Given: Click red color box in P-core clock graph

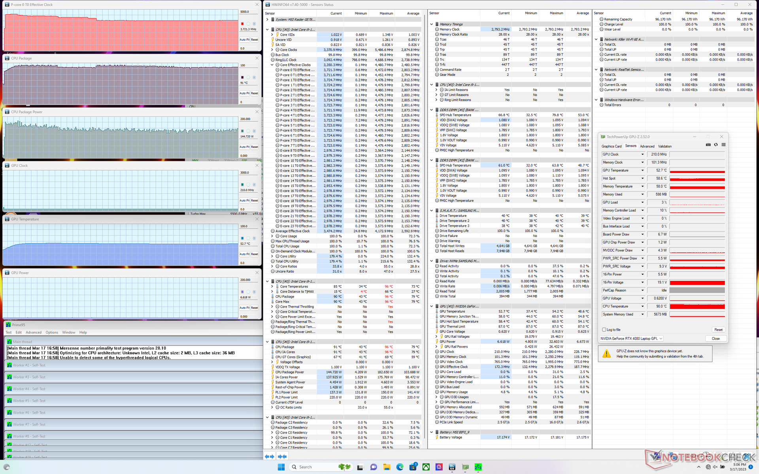Looking at the screenshot, I should [242, 24].
